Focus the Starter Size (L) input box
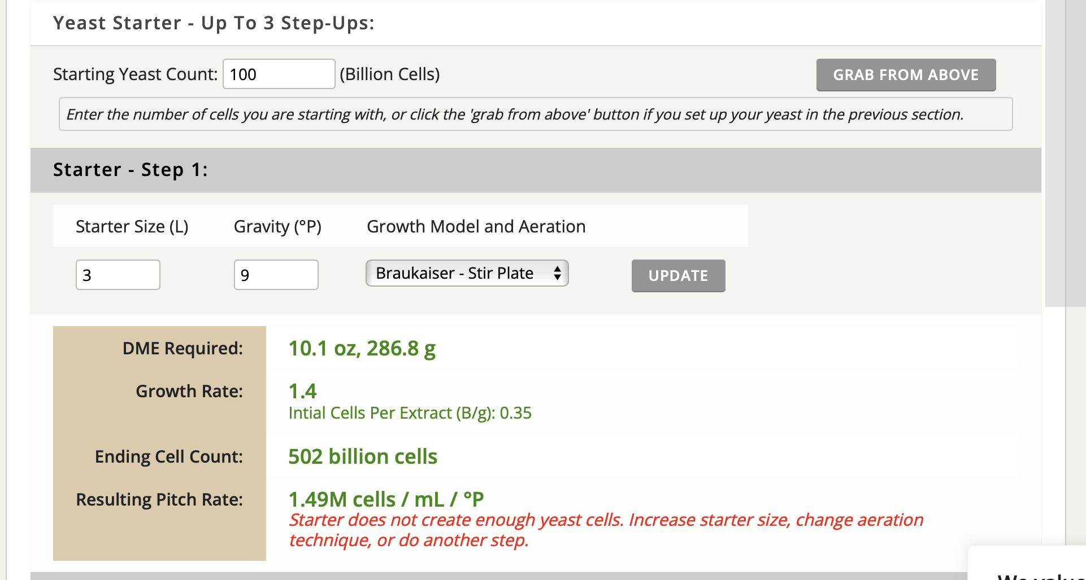 tap(118, 275)
